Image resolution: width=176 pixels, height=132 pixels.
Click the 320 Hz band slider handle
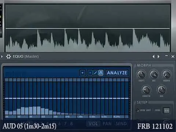(55, 98)
